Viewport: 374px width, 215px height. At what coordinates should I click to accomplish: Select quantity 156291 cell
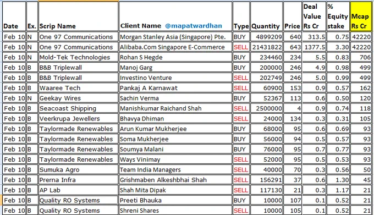tap(266, 180)
